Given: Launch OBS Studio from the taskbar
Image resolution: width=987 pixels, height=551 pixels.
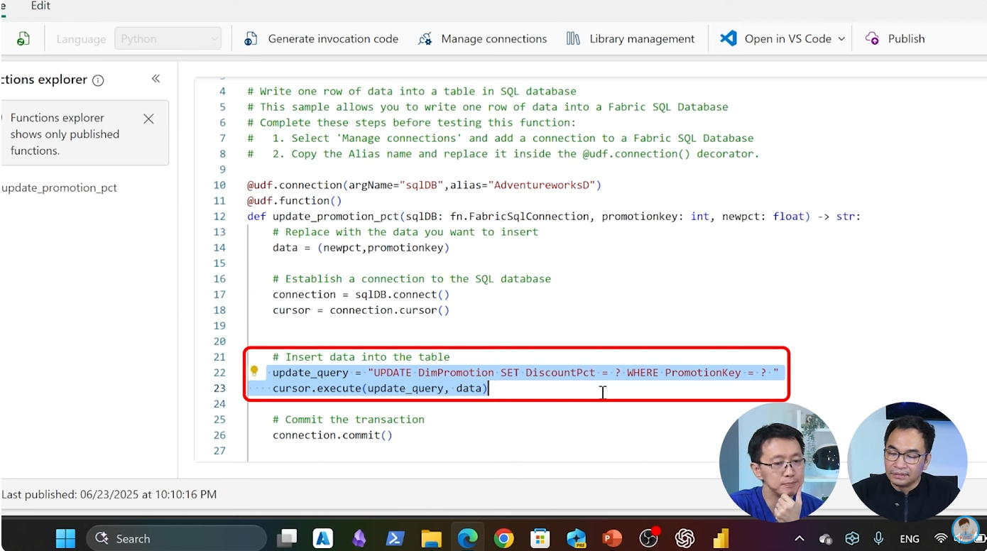Looking at the screenshot, I should point(648,538).
